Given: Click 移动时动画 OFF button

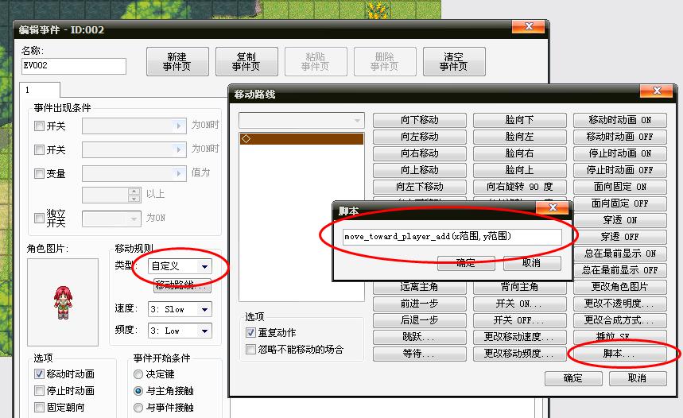Looking at the screenshot, I should [x=620, y=137].
